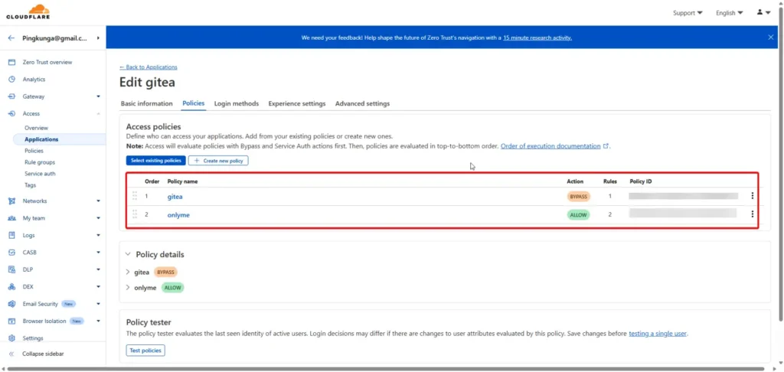Click Create new policy button

pyautogui.click(x=218, y=161)
